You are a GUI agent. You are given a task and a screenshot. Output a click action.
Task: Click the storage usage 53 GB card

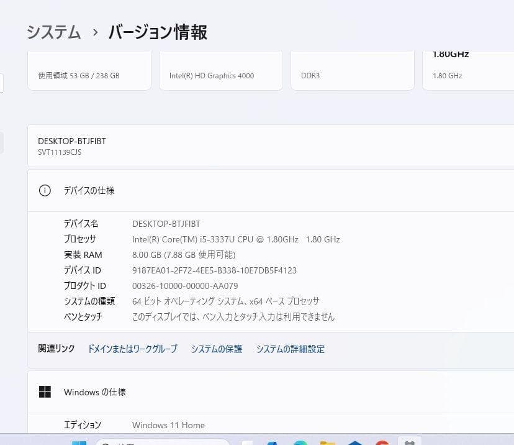pos(89,70)
